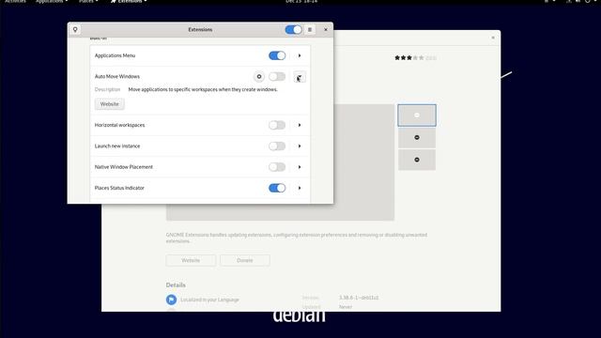Screen dimensions: 601x338
Task: Expand the Horizontal workspaces row details
Action: pyautogui.click(x=300, y=125)
